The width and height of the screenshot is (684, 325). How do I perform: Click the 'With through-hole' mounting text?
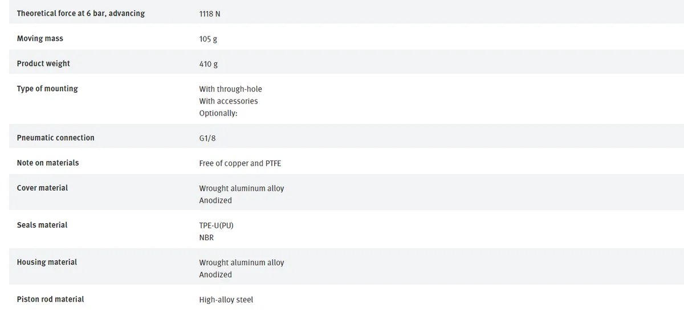click(x=230, y=89)
